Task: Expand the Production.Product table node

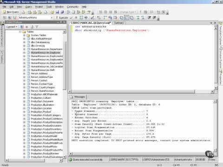Action: (x=24, y=112)
